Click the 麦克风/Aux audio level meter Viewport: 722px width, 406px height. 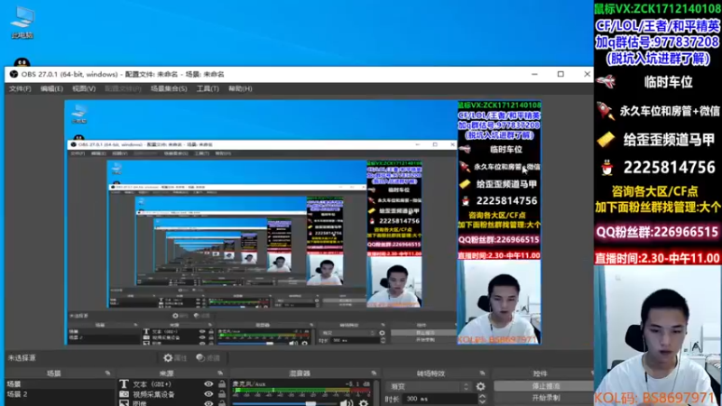(x=301, y=392)
